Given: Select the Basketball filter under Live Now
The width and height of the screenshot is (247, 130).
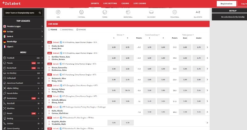Looking at the screenshot, I should click(67, 29).
